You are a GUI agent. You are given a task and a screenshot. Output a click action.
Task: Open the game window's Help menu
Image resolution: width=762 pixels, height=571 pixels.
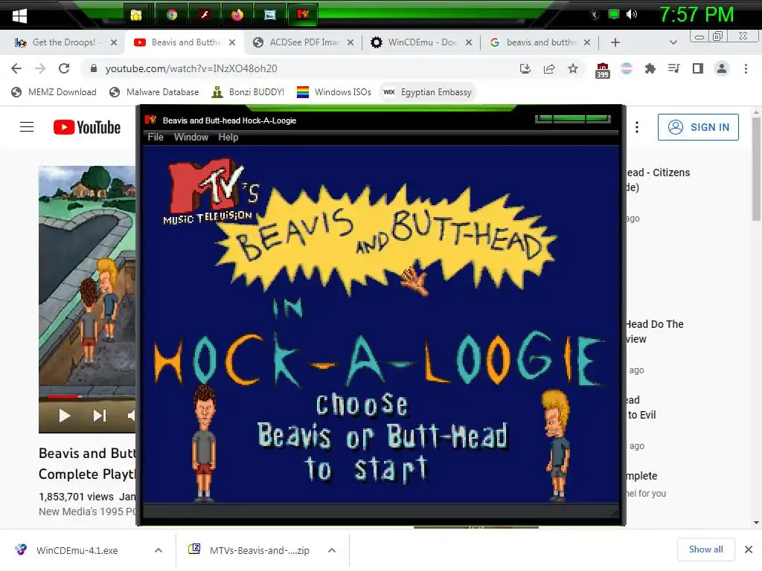tap(228, 138)
